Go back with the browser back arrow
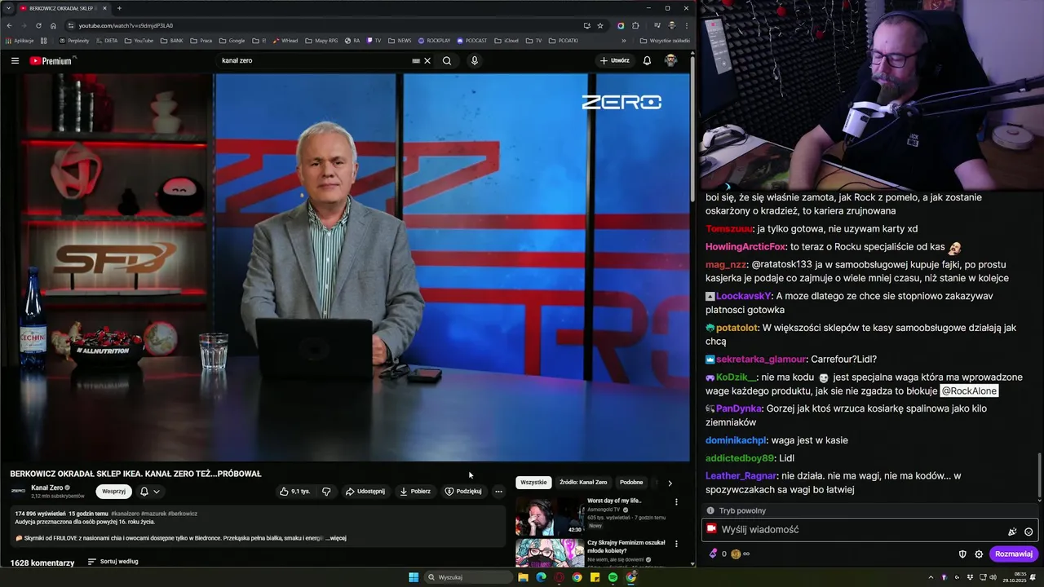 [9, 25]
